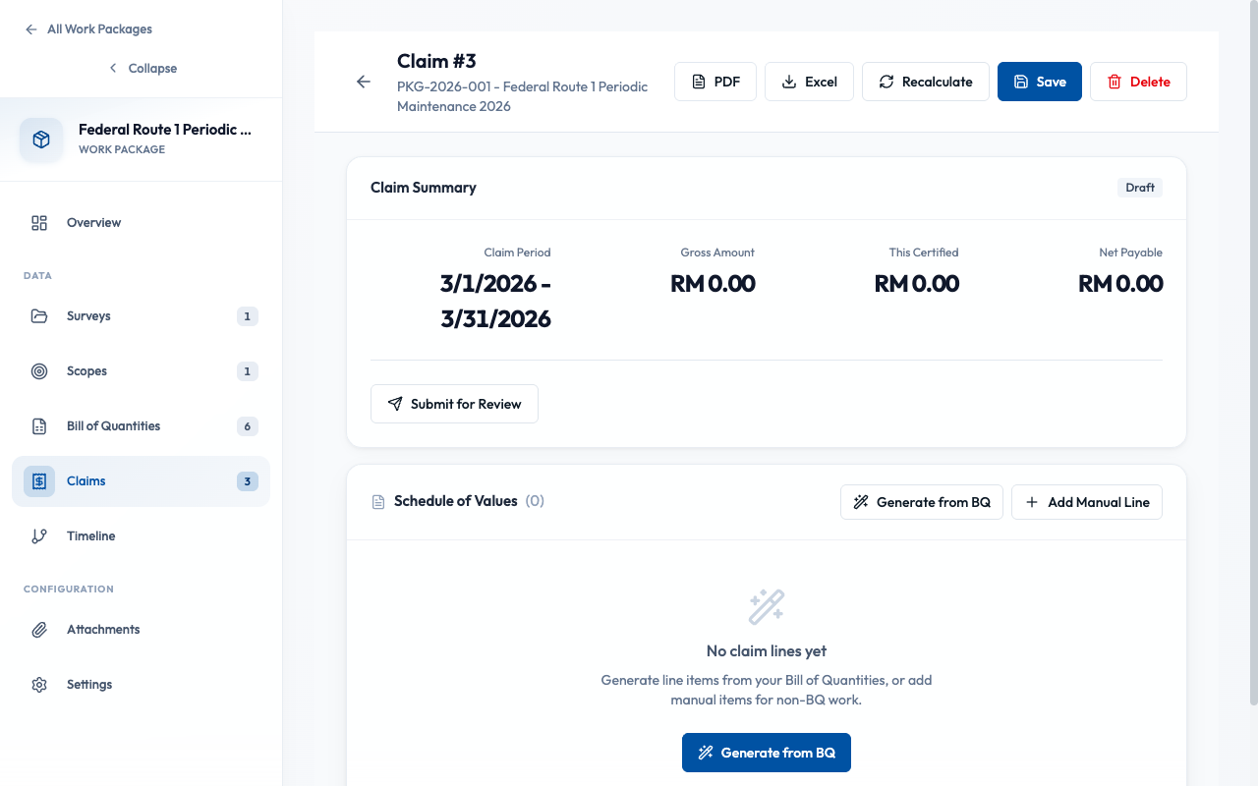Image resolution: width=1258 pixels, height=786 pixels.
Task: Click the Schedule of Values document icon
Action: coord(378,501)
